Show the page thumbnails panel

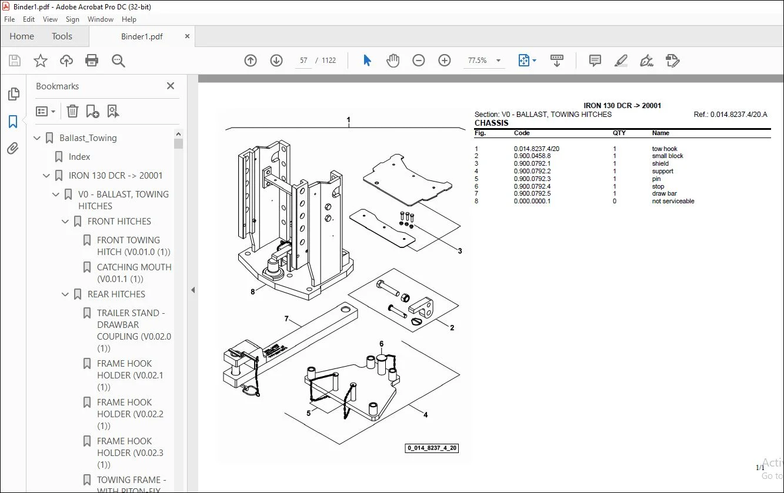13,94
